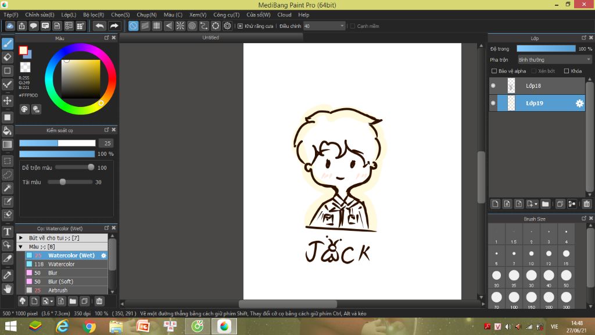Collapse the Màu ;-; brush group
The height and width of the screenshot is (335, 595).
(21, 247)
